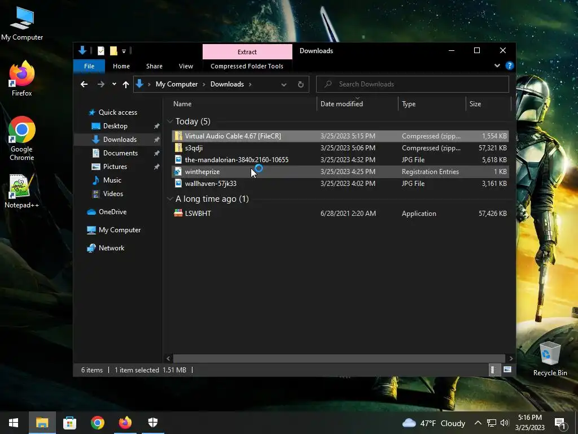This screenshot has height=434, width=578.
Task: Switch to Large icons view in status bar
Action: point(507,370)
